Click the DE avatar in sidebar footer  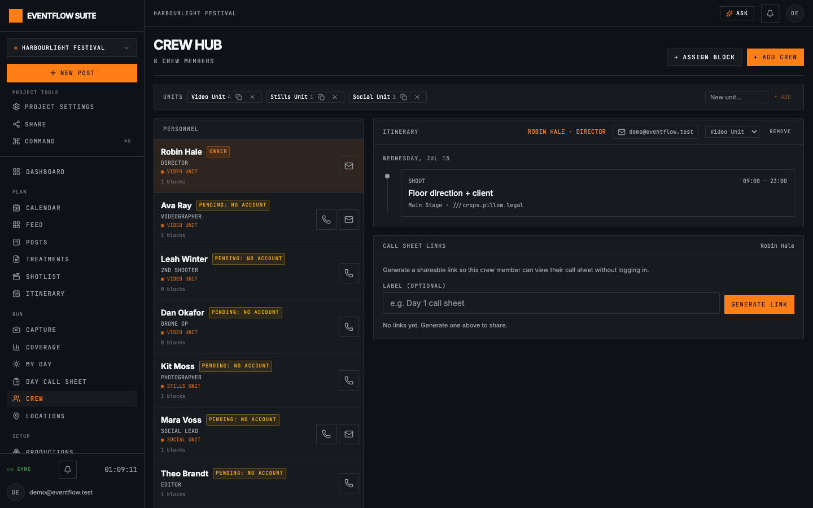(16, 492)
